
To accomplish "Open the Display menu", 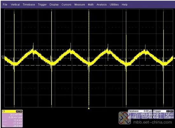I will pyautogui.click(x=54, y=4).
